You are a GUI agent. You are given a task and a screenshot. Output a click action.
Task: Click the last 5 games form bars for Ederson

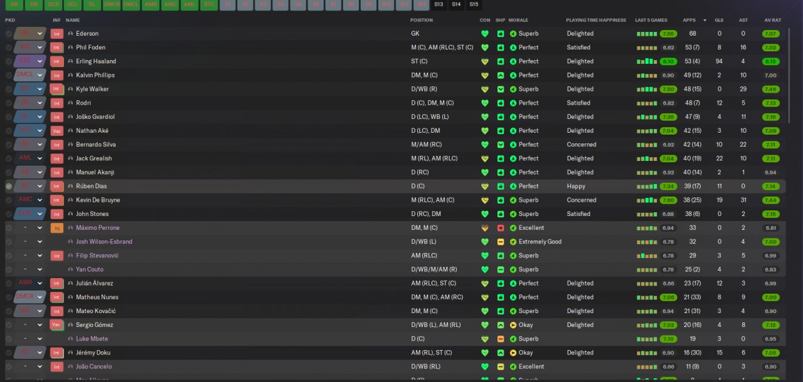click(x=646, y=34)
